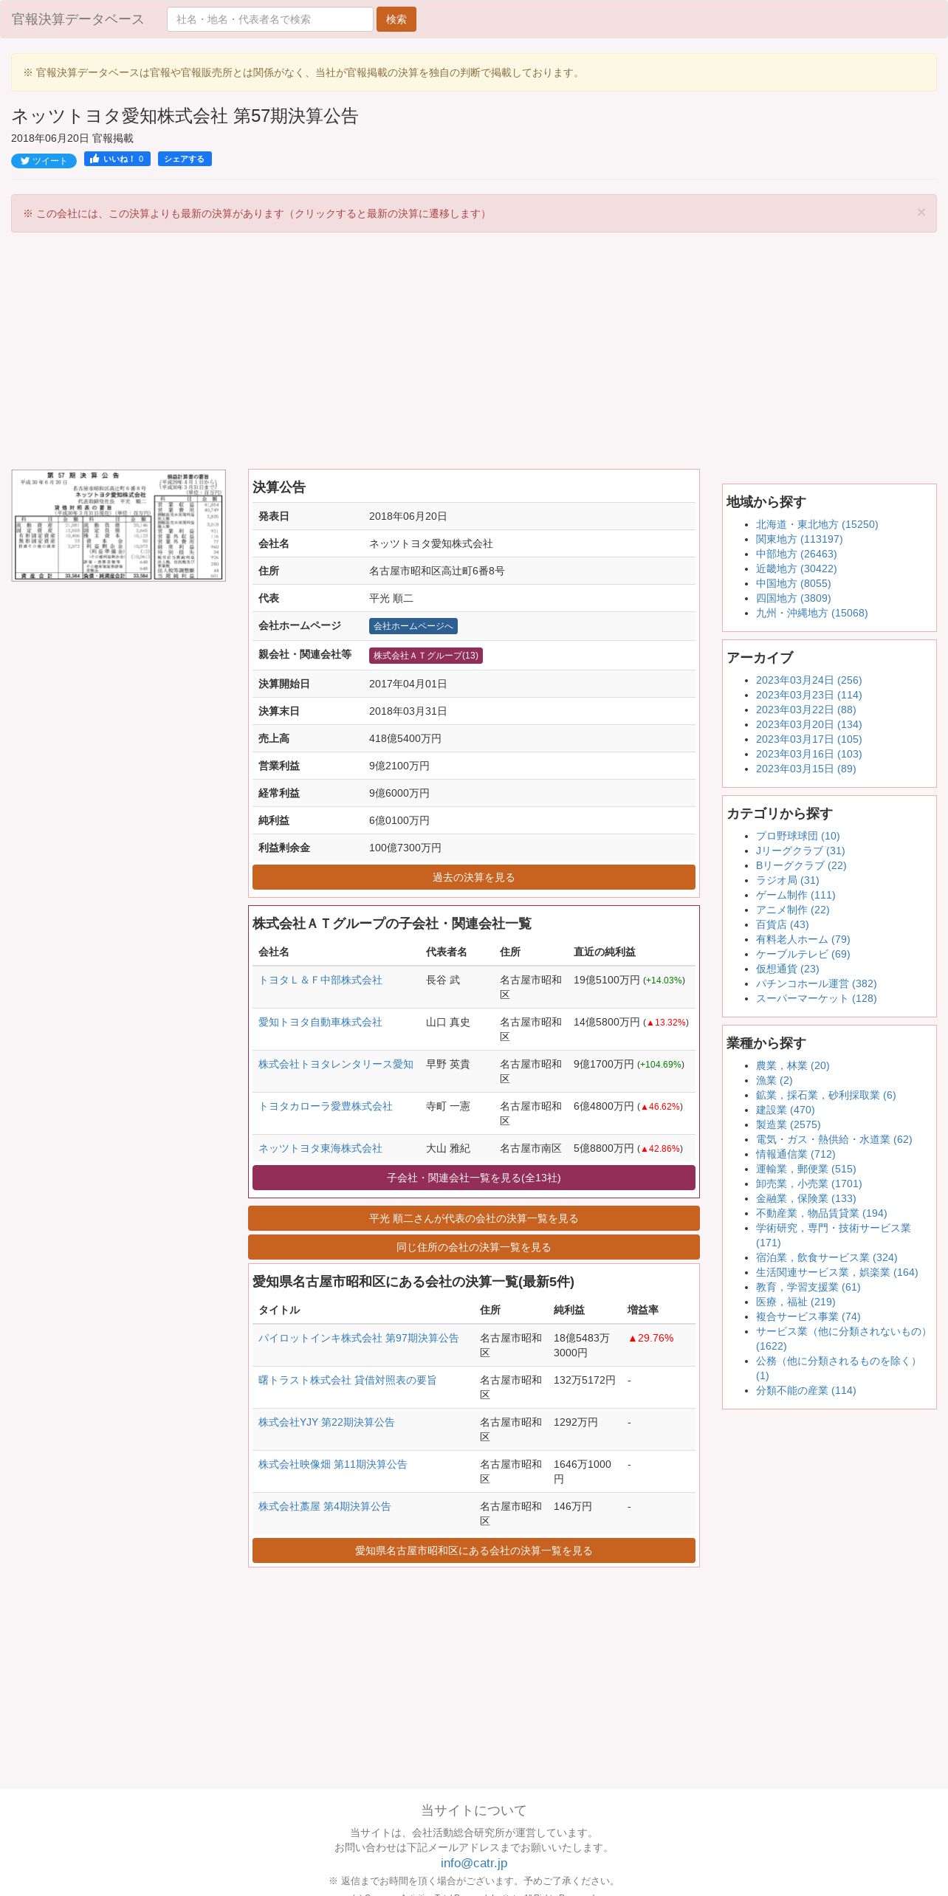Open archive 2023年03月17日 (105)
This screenshot has width=948, height=1896.
(x=808, y=739)
